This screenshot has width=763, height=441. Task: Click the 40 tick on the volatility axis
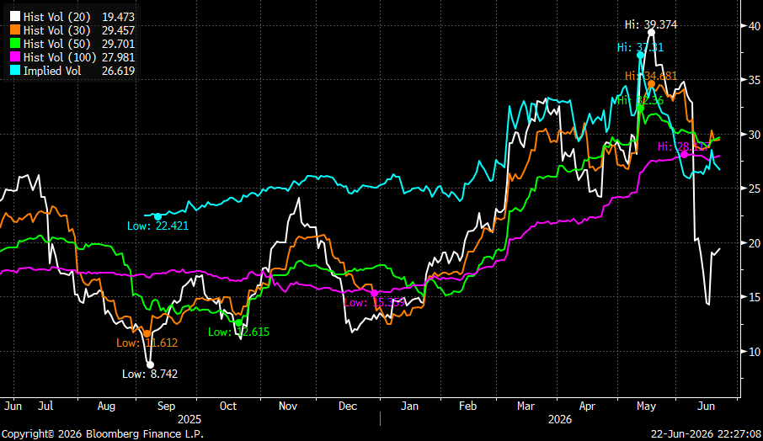[755, 26]
